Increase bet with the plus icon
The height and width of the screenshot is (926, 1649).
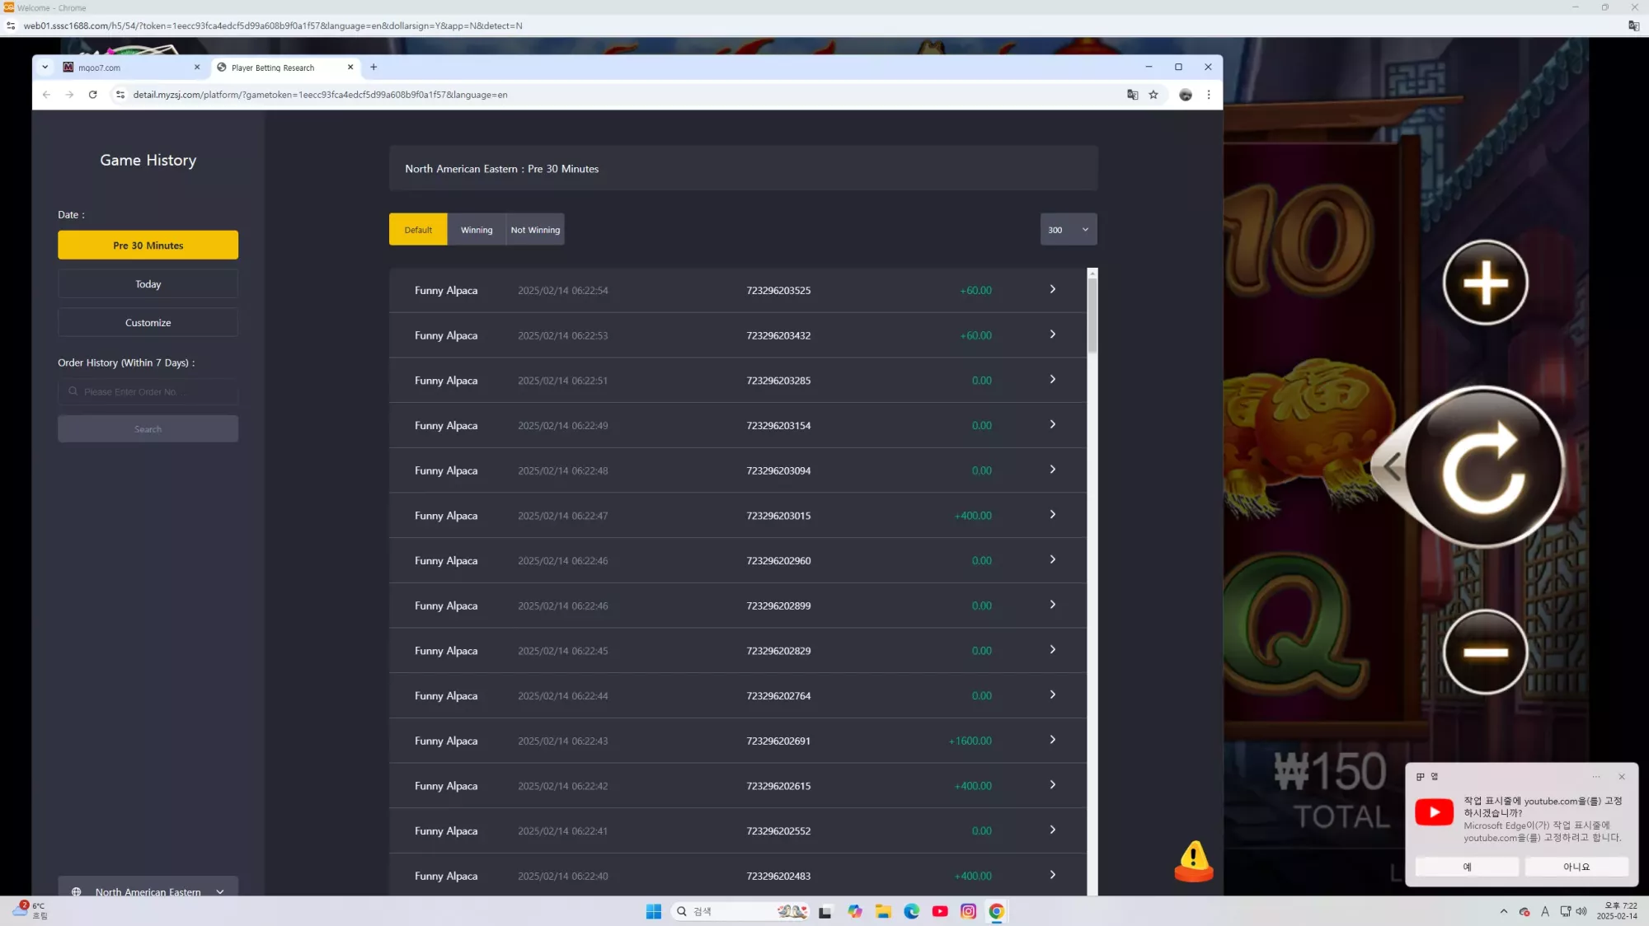[1485, 283]
